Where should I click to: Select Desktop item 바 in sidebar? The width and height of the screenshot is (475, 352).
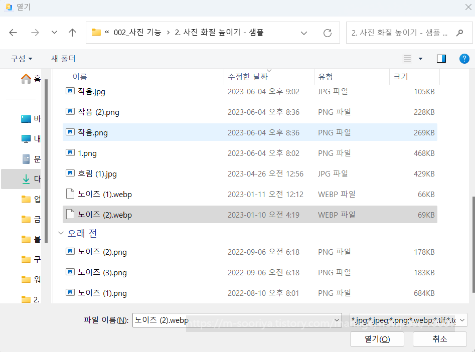(31, 119)
